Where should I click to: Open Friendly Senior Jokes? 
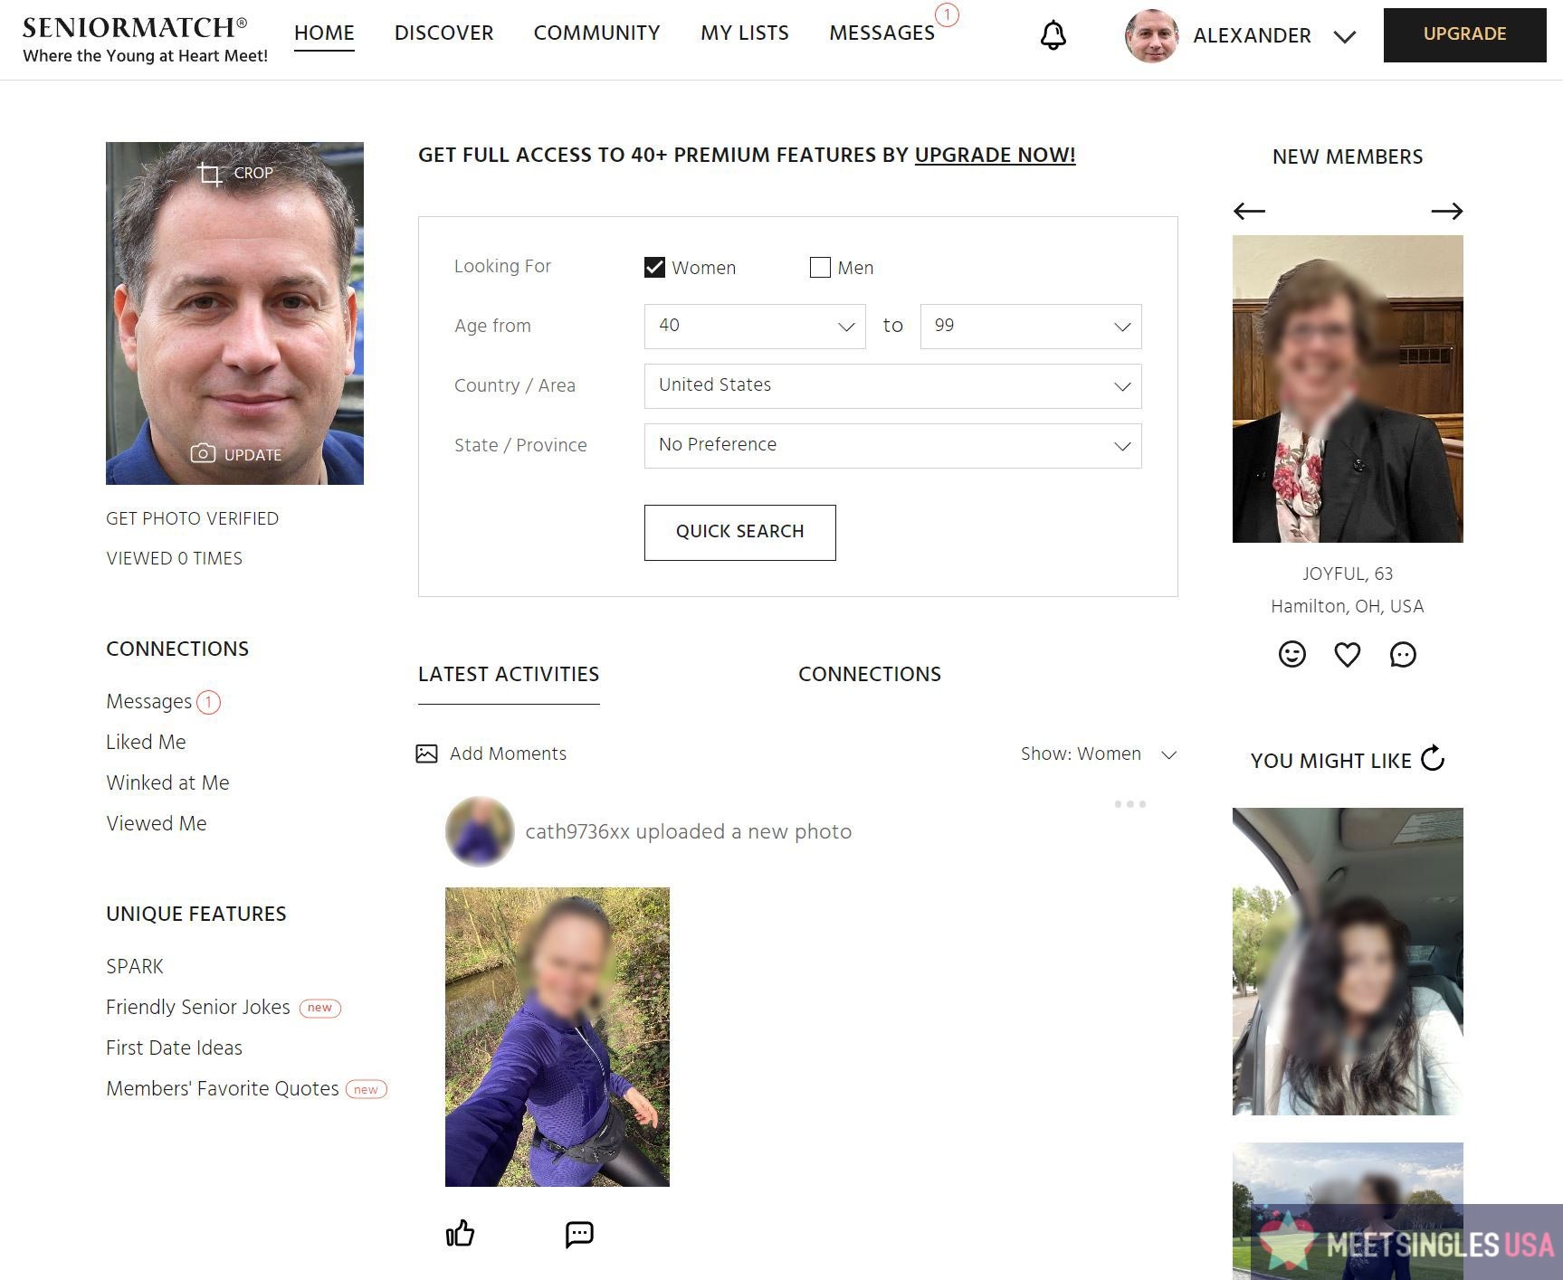pos(198,1007)
